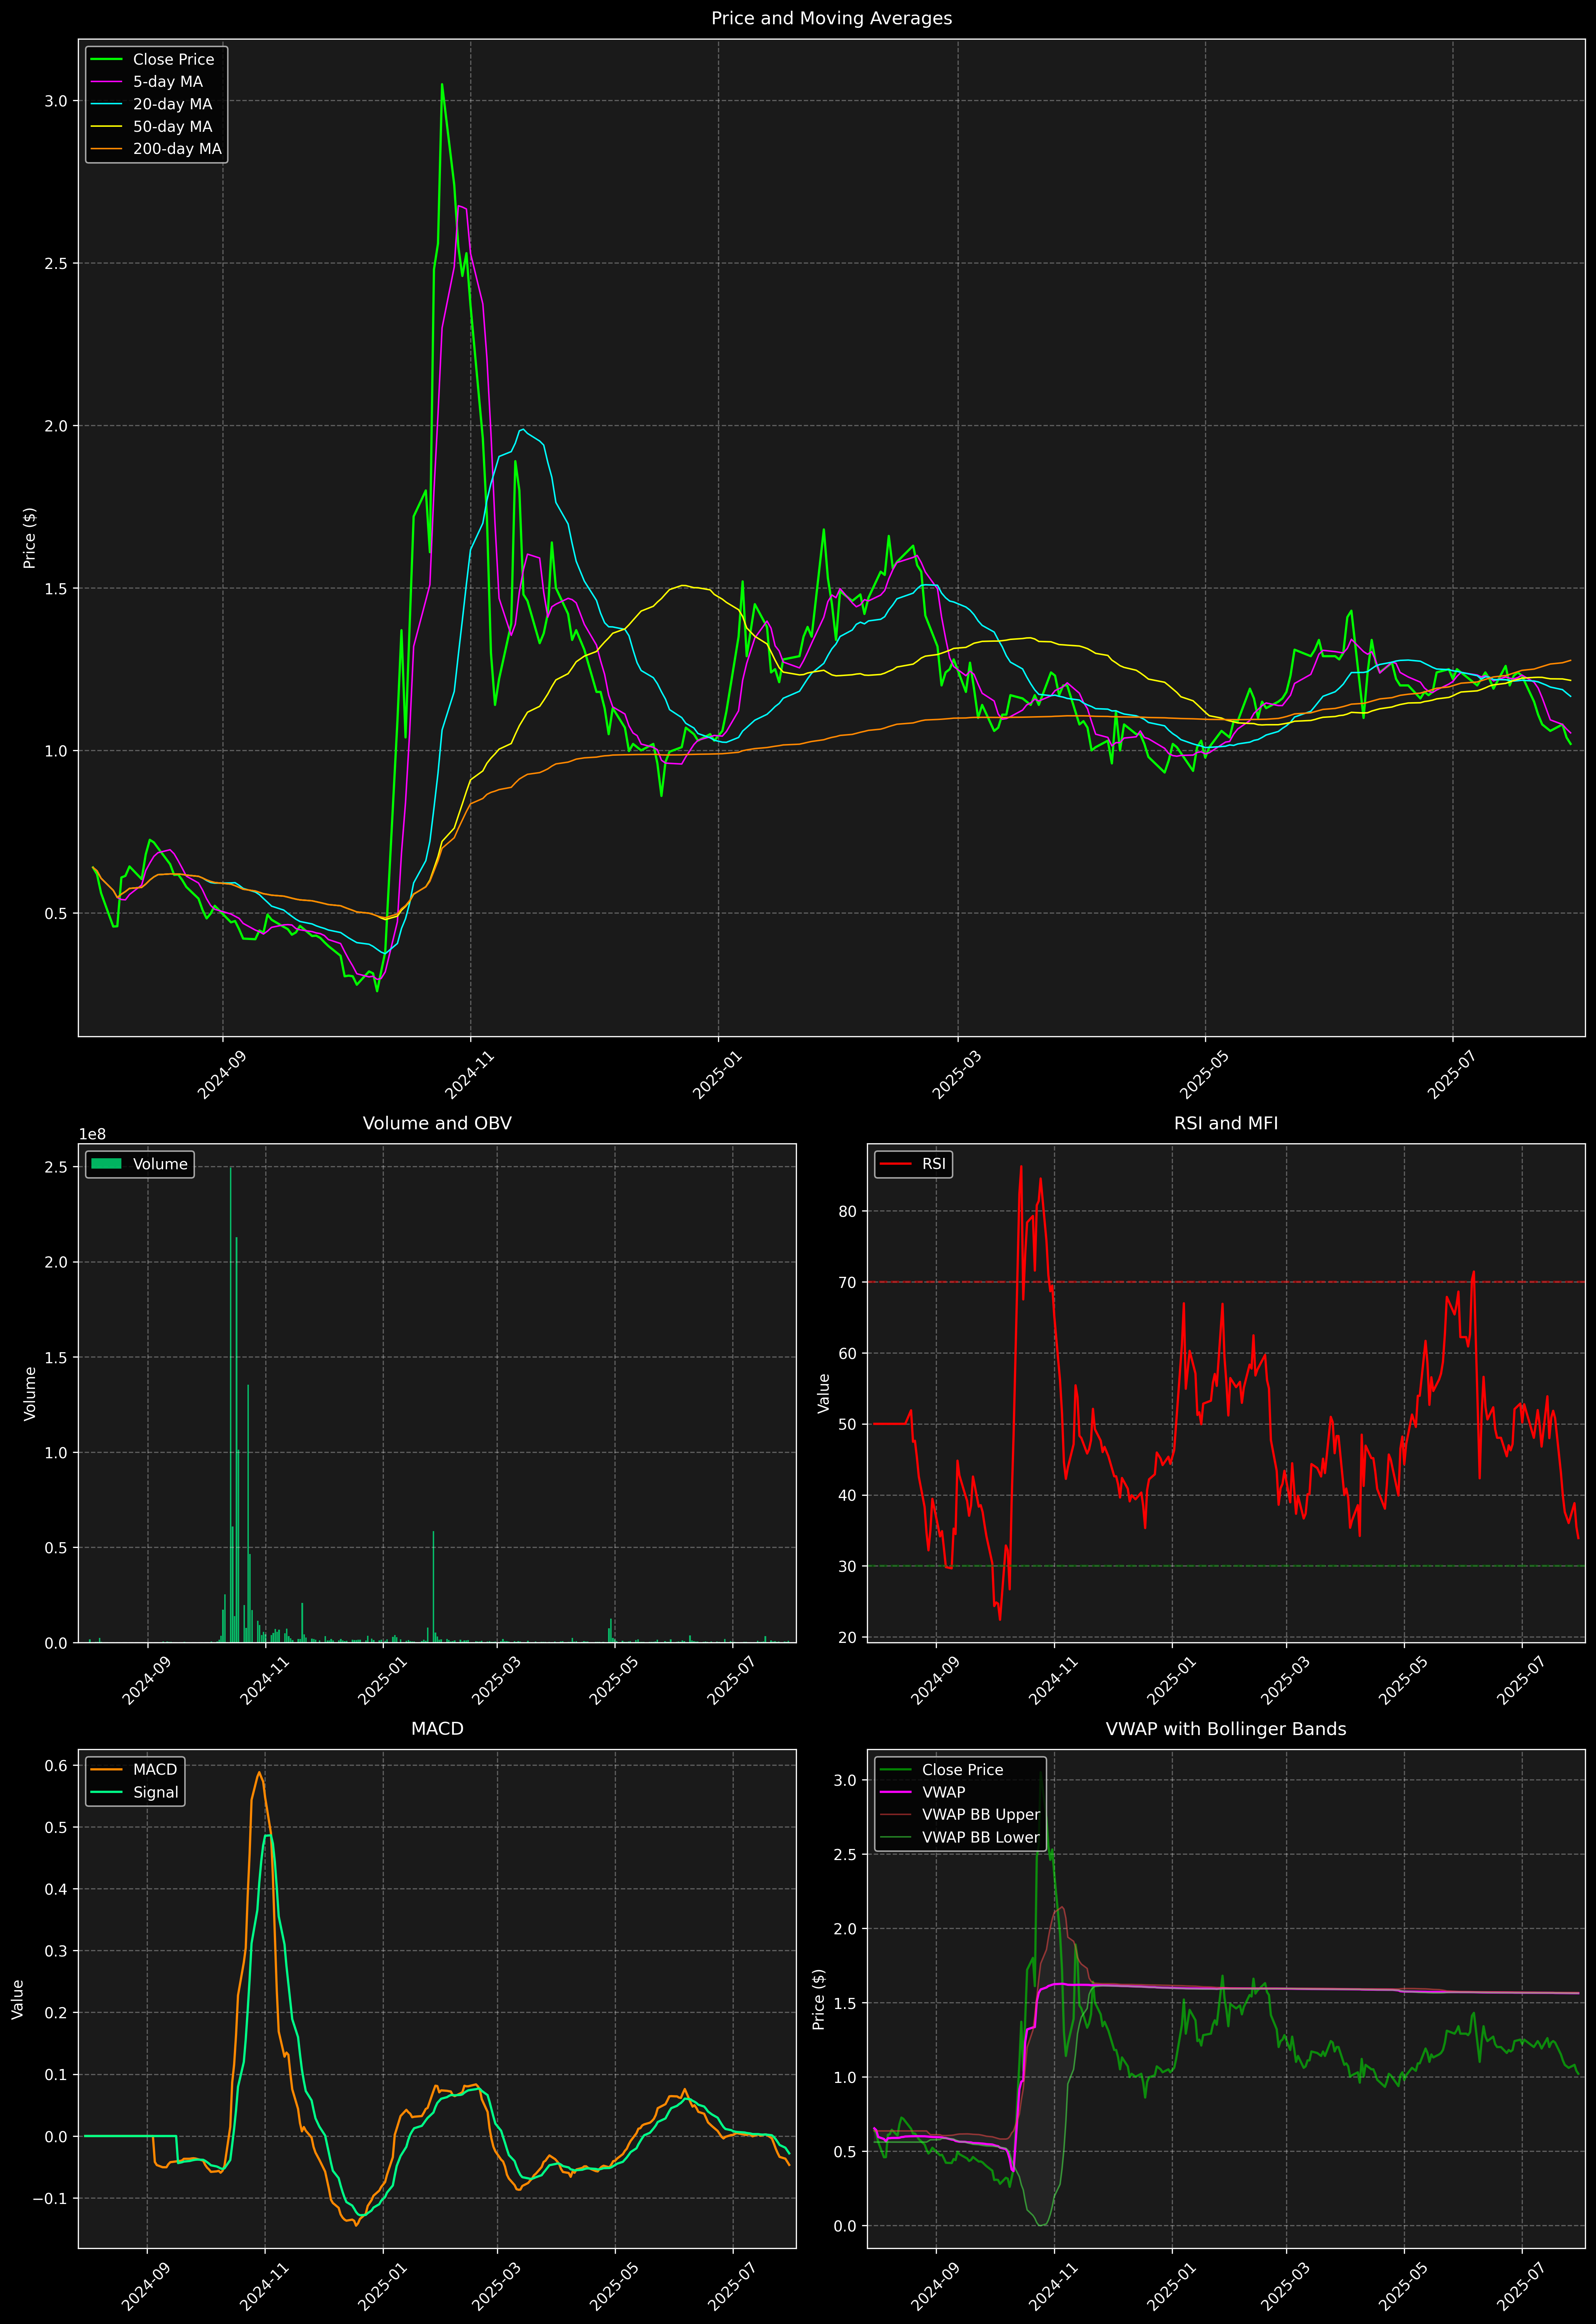Select the '20-day MA' legend entry
The width and height of the screenshot is (1596, 2324).
click(172, 104)
